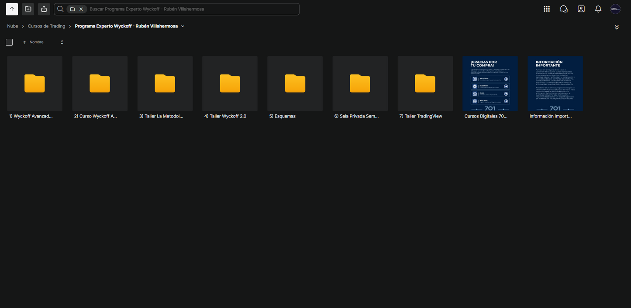Expand the dropdown next to Programa Experto Wyckoff
Screen dimensions: 631x308
tap(183, 26)
